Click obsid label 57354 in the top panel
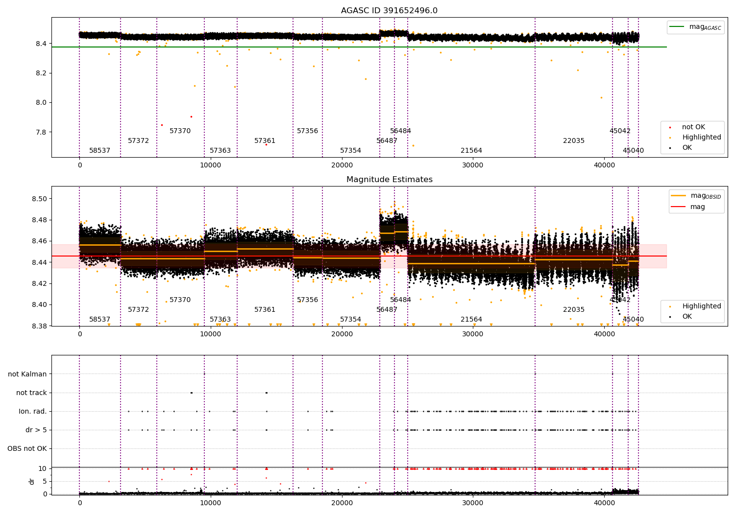 350,151
